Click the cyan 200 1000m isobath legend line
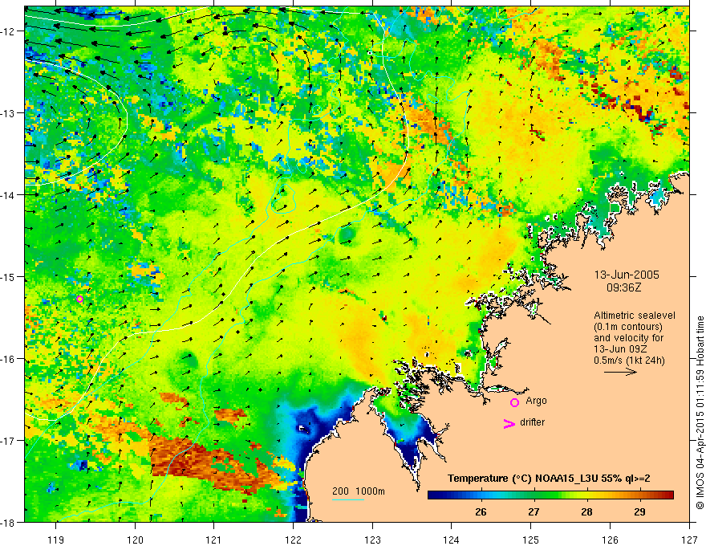The width and height of the screenshot is (706, 546). [348, 499]
